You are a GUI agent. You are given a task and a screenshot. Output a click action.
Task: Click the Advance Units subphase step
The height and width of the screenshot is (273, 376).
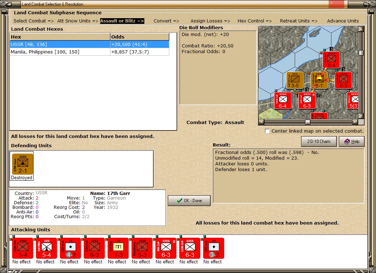343,21
